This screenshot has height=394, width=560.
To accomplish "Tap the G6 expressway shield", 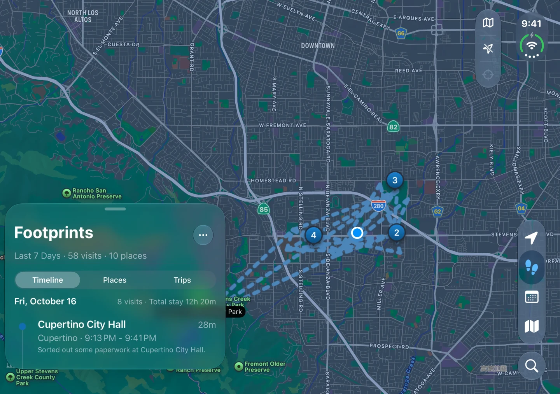I will 401,33.
